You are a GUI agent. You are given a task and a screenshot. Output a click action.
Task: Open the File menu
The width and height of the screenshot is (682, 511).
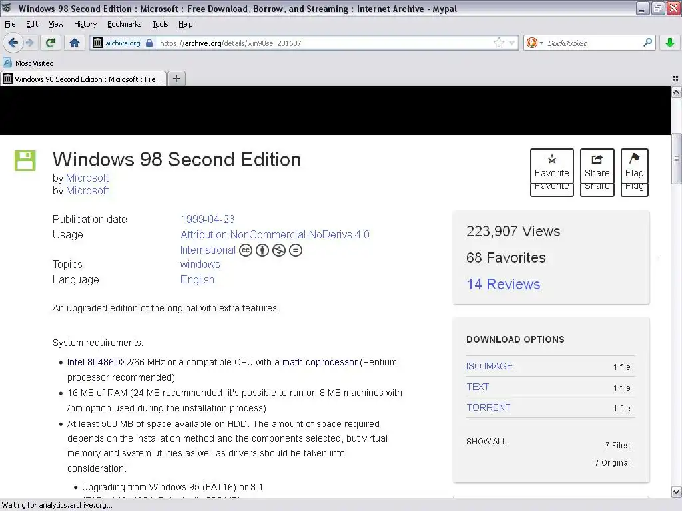[x=10, y=24]
